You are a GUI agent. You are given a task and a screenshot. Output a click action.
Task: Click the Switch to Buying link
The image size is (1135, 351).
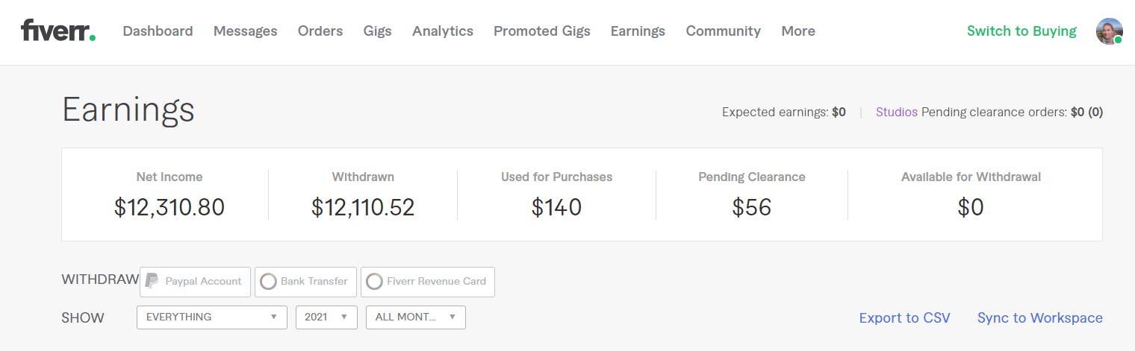pyautogui.click(x=1021, y=31)
